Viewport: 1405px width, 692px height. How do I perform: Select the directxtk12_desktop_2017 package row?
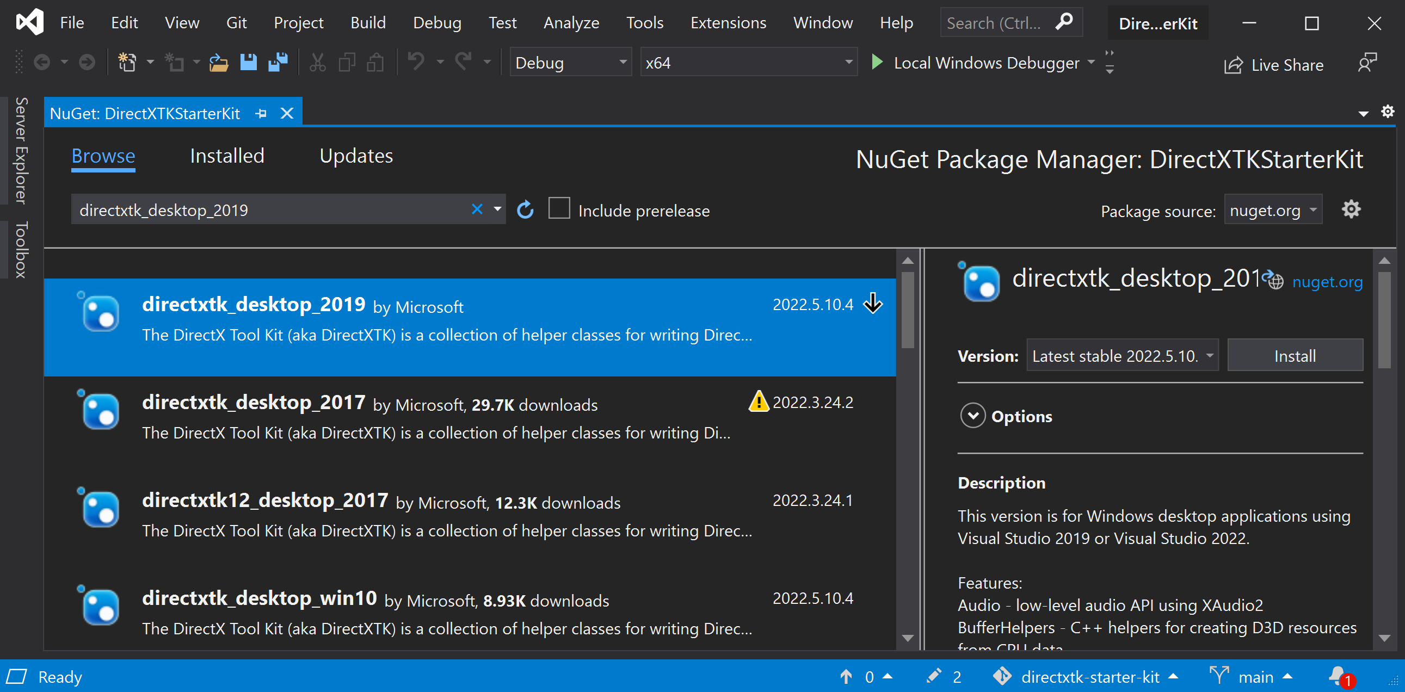[470, 522]
